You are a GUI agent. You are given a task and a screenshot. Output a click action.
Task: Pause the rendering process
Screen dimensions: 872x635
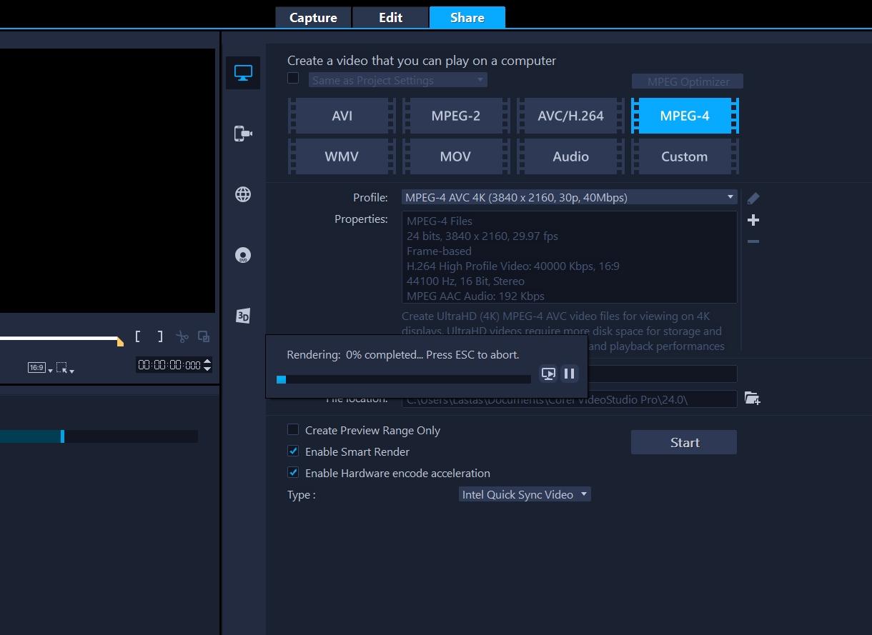570,374
